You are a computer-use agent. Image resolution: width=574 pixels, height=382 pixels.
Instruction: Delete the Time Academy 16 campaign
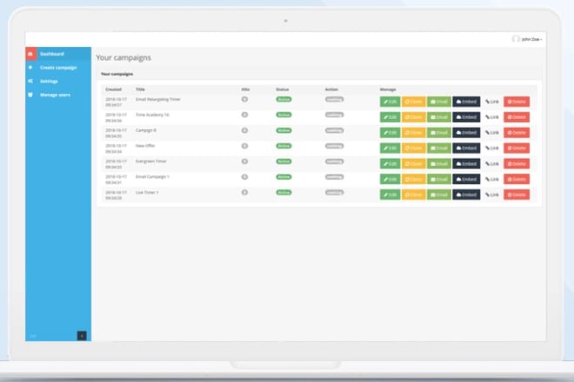pos(517,117)
